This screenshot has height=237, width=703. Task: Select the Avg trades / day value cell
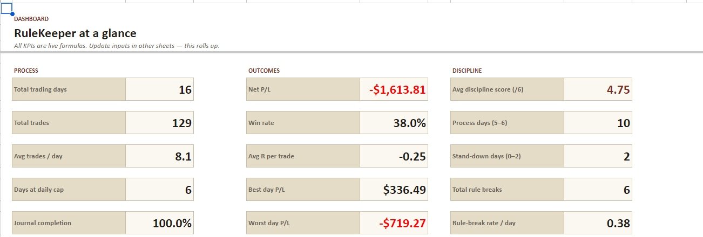(x=159, y=156)
